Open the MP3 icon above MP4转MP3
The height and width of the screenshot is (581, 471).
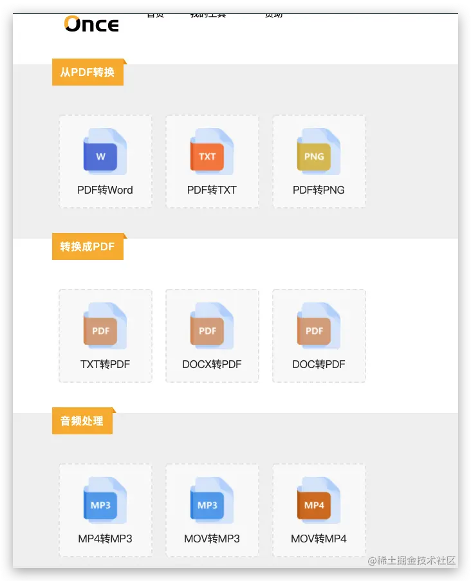coord(106,500)
